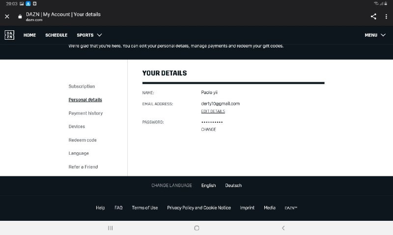
Task: Click CHANGE under password
Action: [x=208, y=129]
